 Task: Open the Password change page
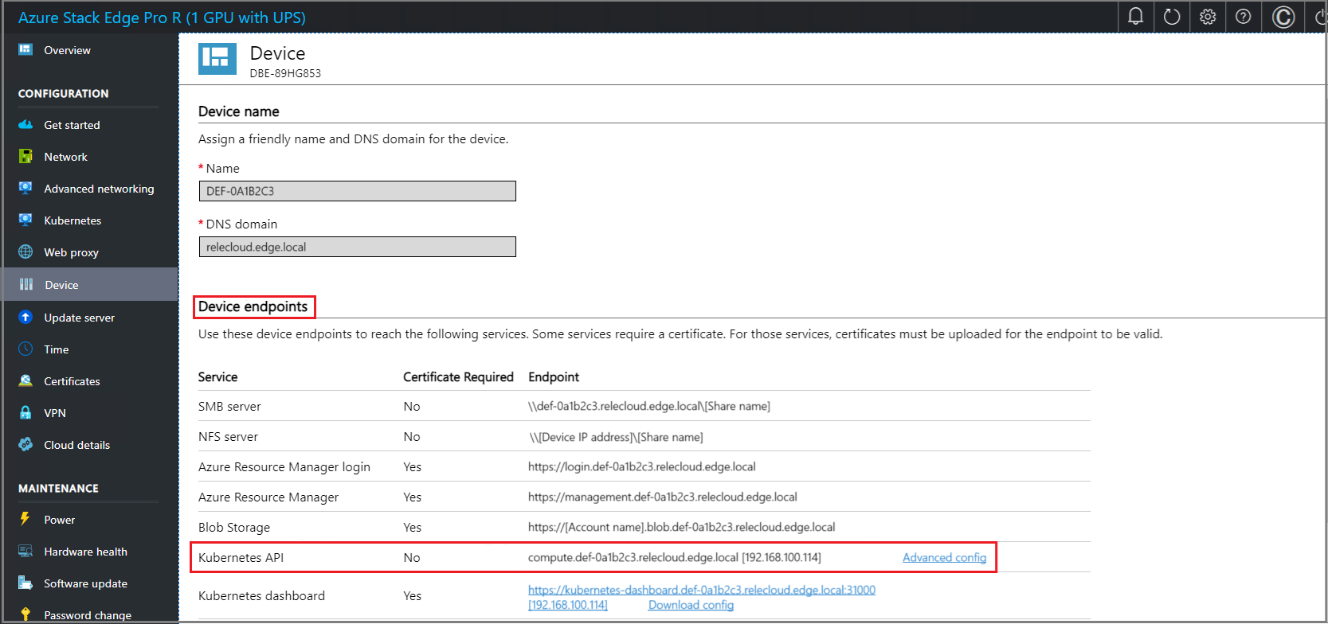pos(88,615)
